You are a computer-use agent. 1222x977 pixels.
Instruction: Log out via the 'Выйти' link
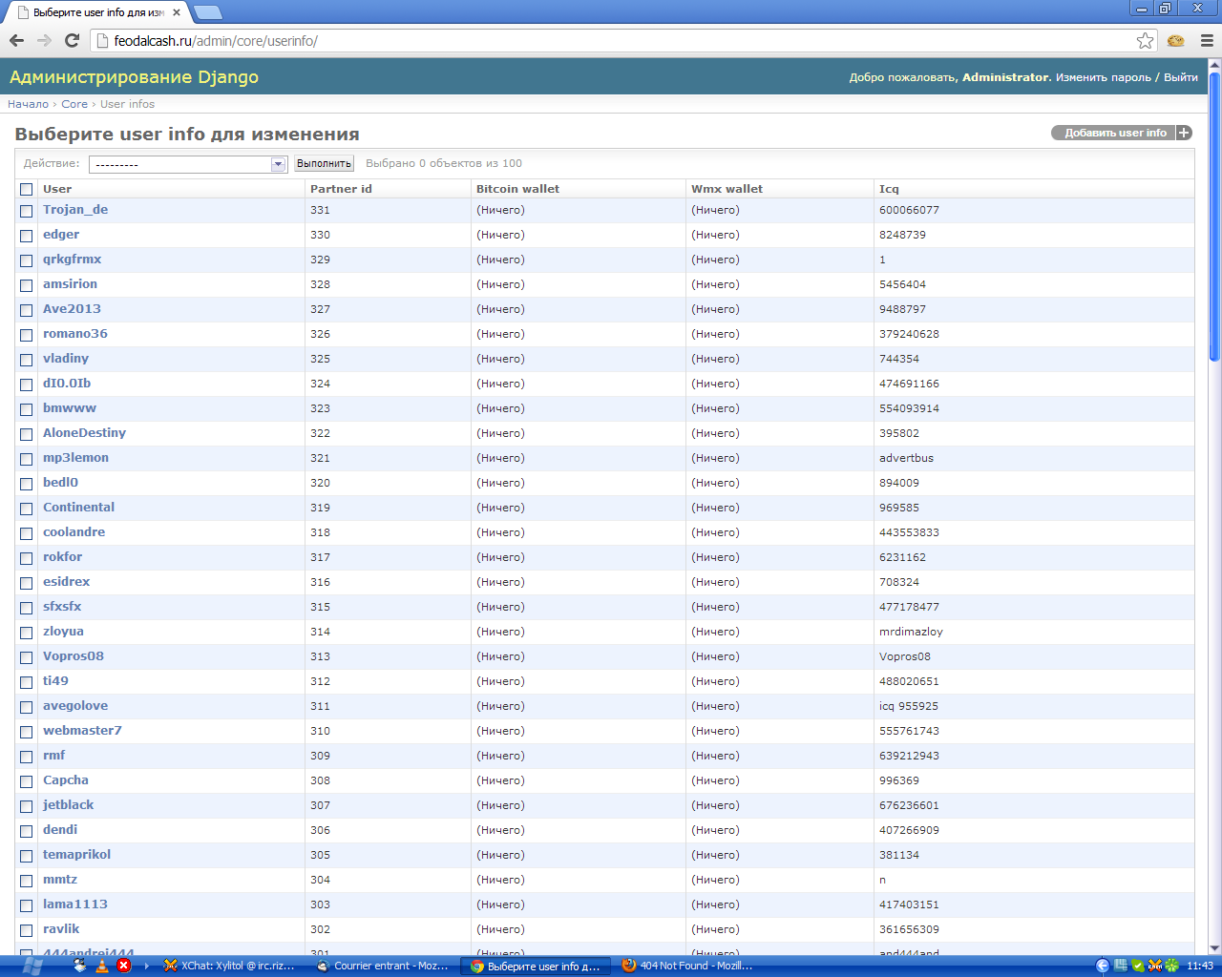(1181, 77)
